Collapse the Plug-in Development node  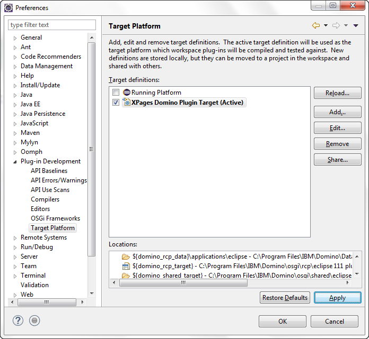(x=15, y=162)
